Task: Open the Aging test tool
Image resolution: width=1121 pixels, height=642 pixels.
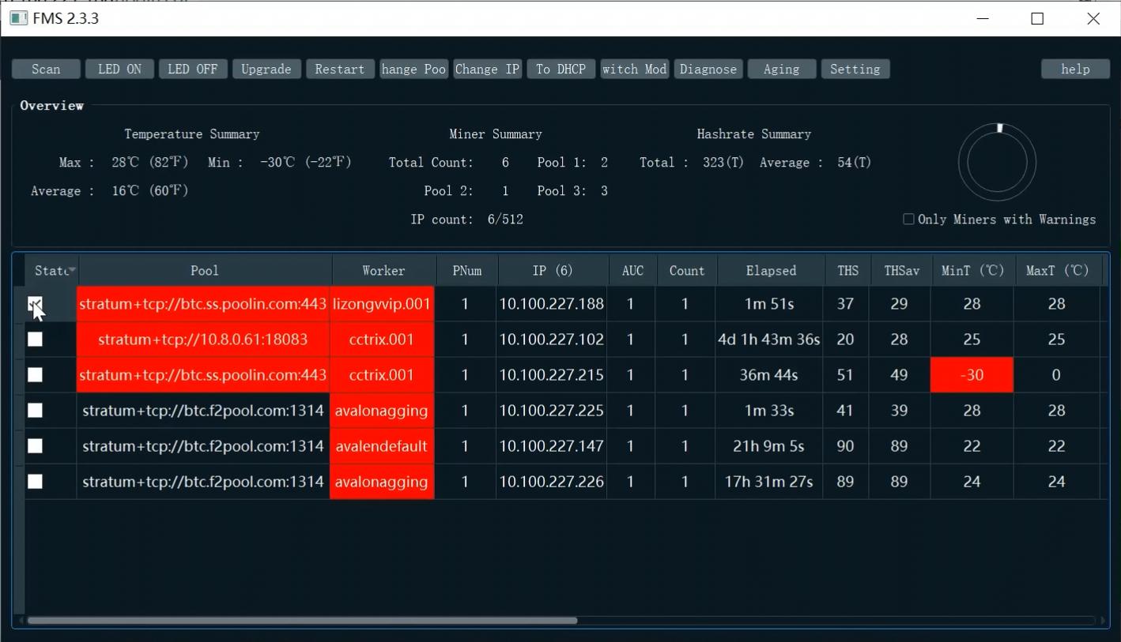Action: tap(781, 69)
